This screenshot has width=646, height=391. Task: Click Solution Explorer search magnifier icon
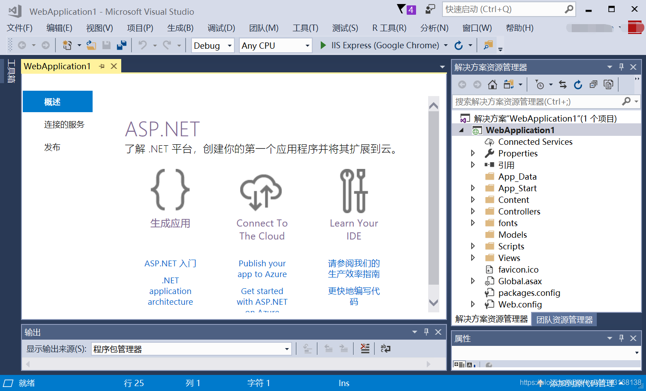(x=626, y=101)
